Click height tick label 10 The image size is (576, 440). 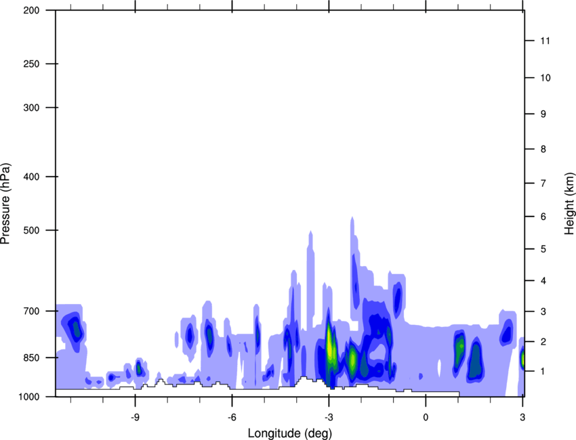pos(546,78)
